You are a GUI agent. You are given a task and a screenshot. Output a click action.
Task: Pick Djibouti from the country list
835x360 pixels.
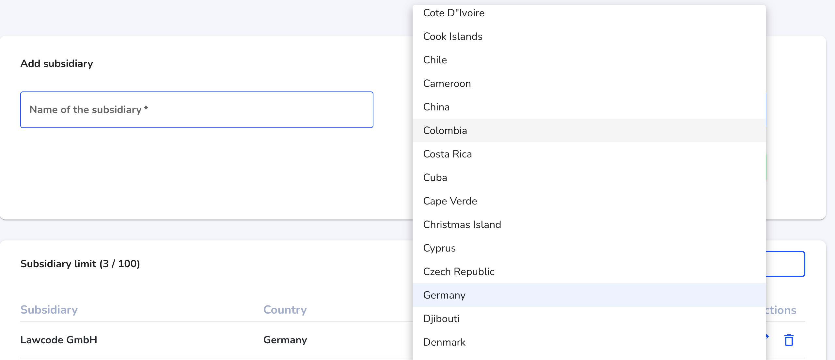point(589,319)
